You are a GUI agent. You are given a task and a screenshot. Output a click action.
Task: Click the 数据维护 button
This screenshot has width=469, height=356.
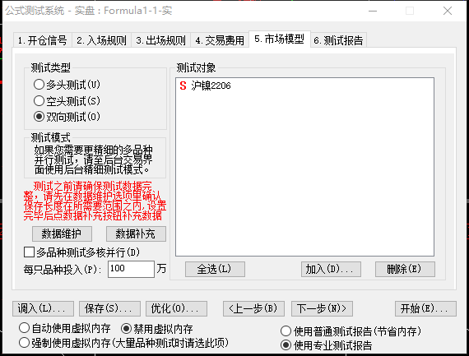pyautogui.click(x=62, y=233)
